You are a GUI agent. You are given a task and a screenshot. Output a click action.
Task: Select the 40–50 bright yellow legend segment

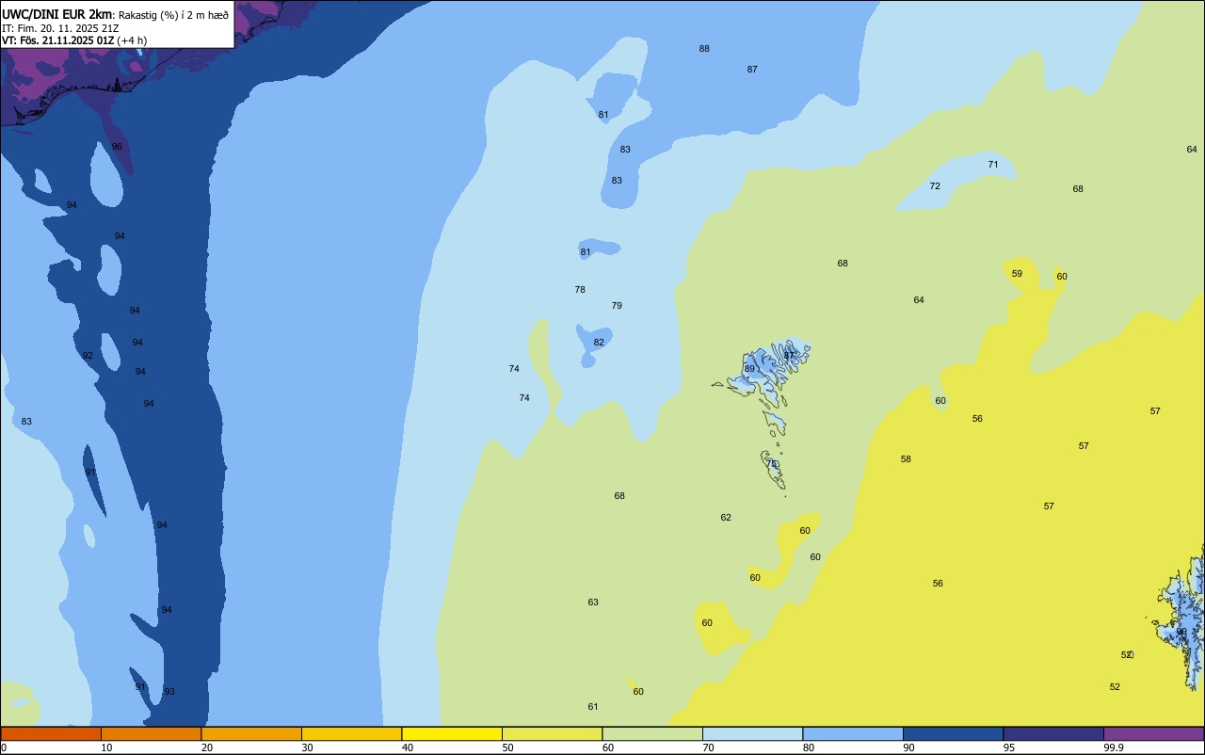[x=452, y=733]
